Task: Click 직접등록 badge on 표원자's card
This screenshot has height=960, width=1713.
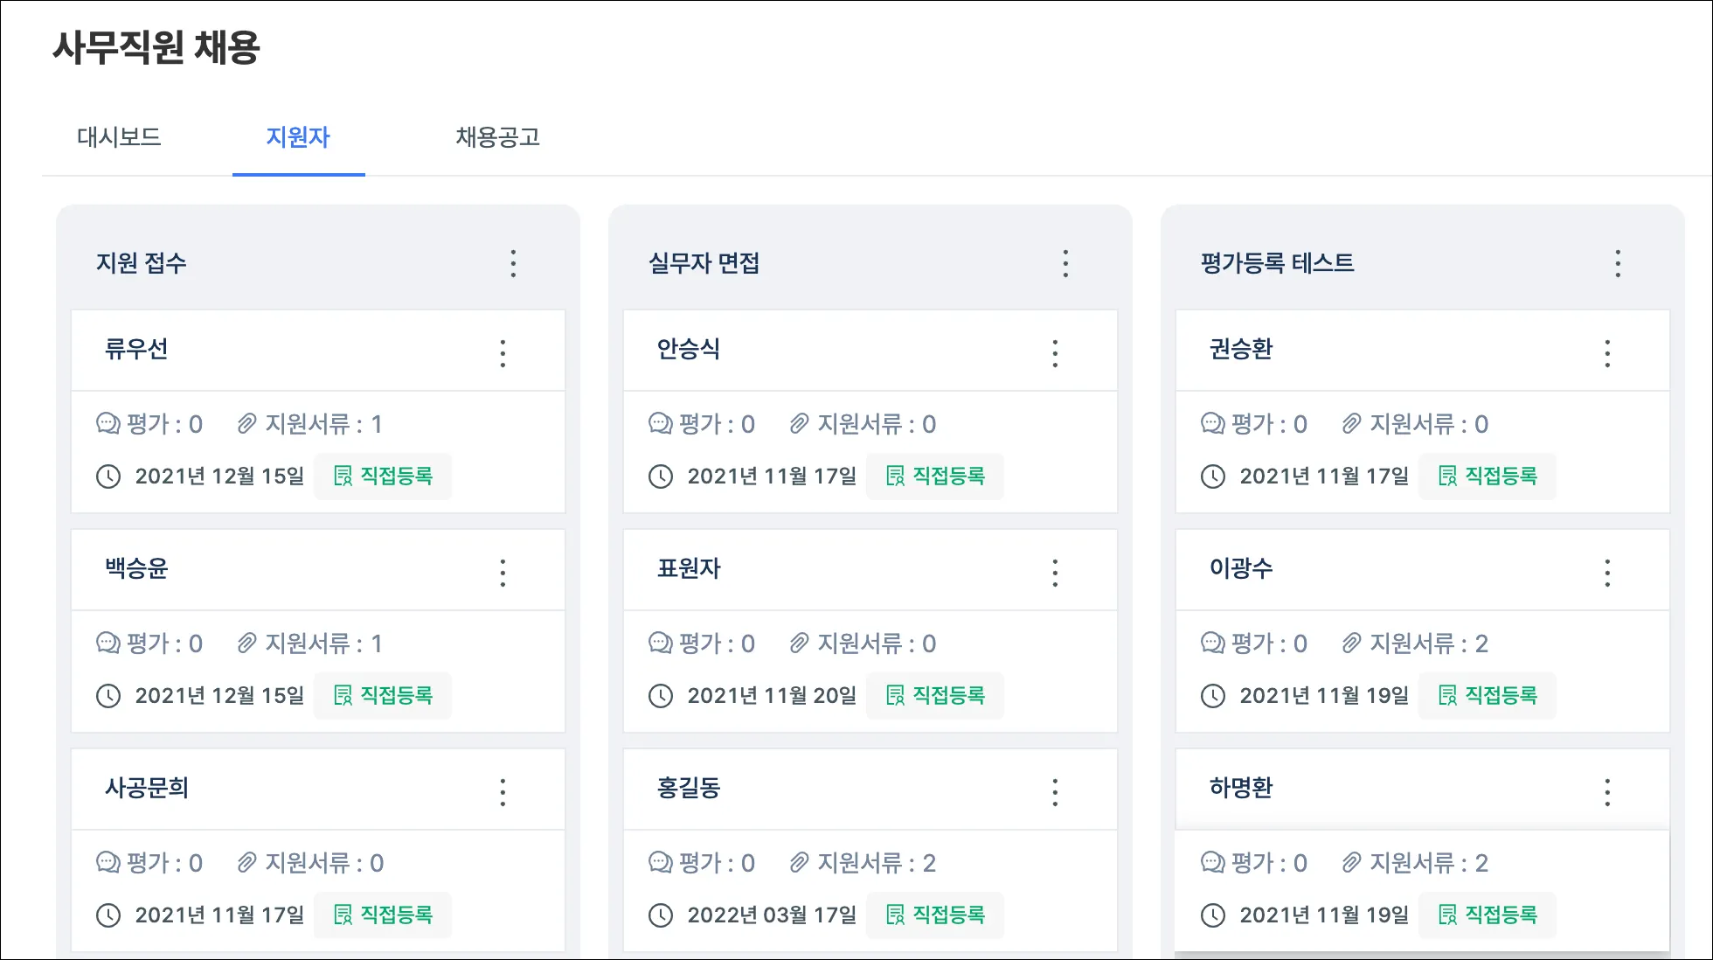Action: point(935,696)
